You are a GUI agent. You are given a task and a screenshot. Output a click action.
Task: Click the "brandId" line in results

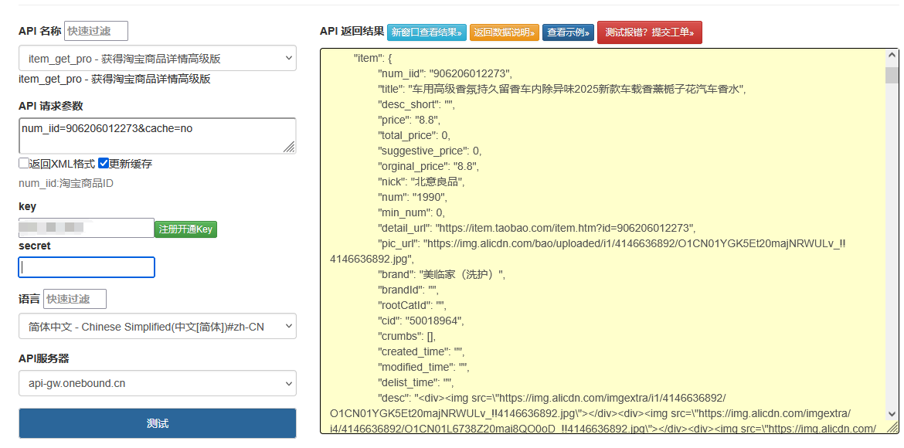[409, 290]
